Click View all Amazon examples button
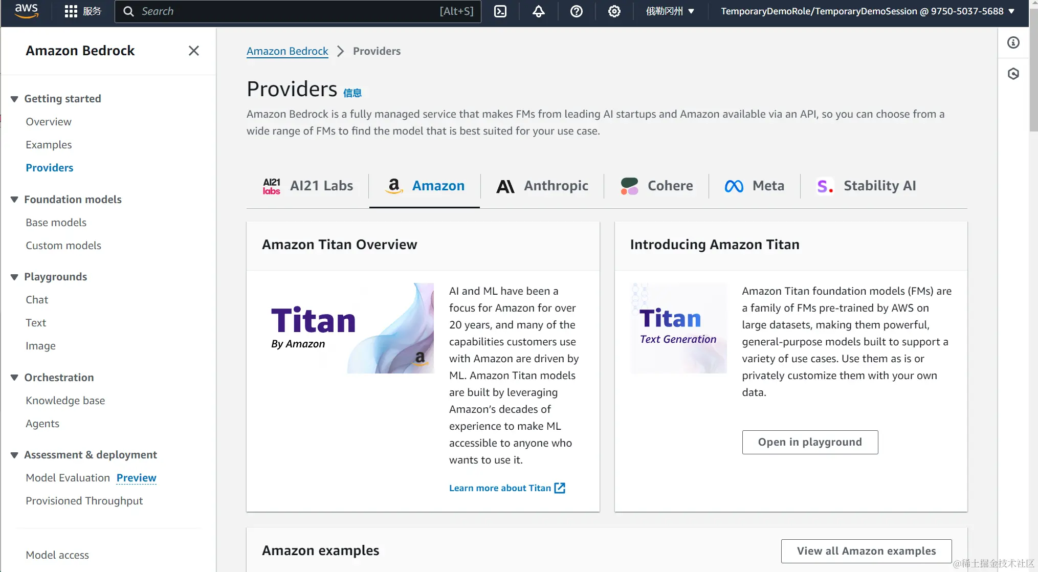 pyautogui.click(x=866, y=551)
